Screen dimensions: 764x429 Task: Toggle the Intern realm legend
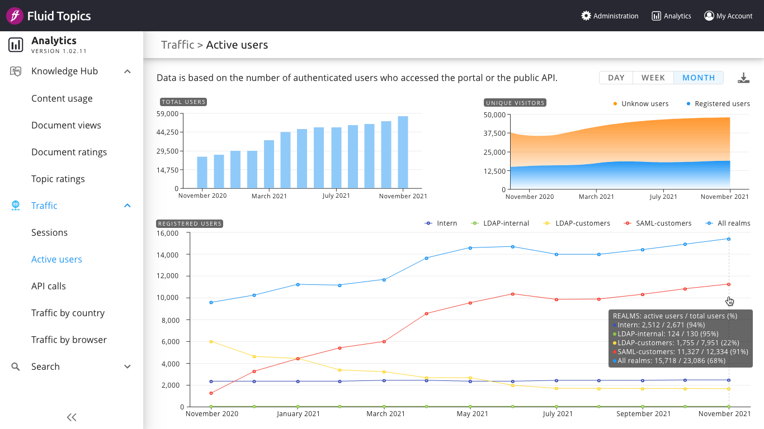[x=441, y=223]
